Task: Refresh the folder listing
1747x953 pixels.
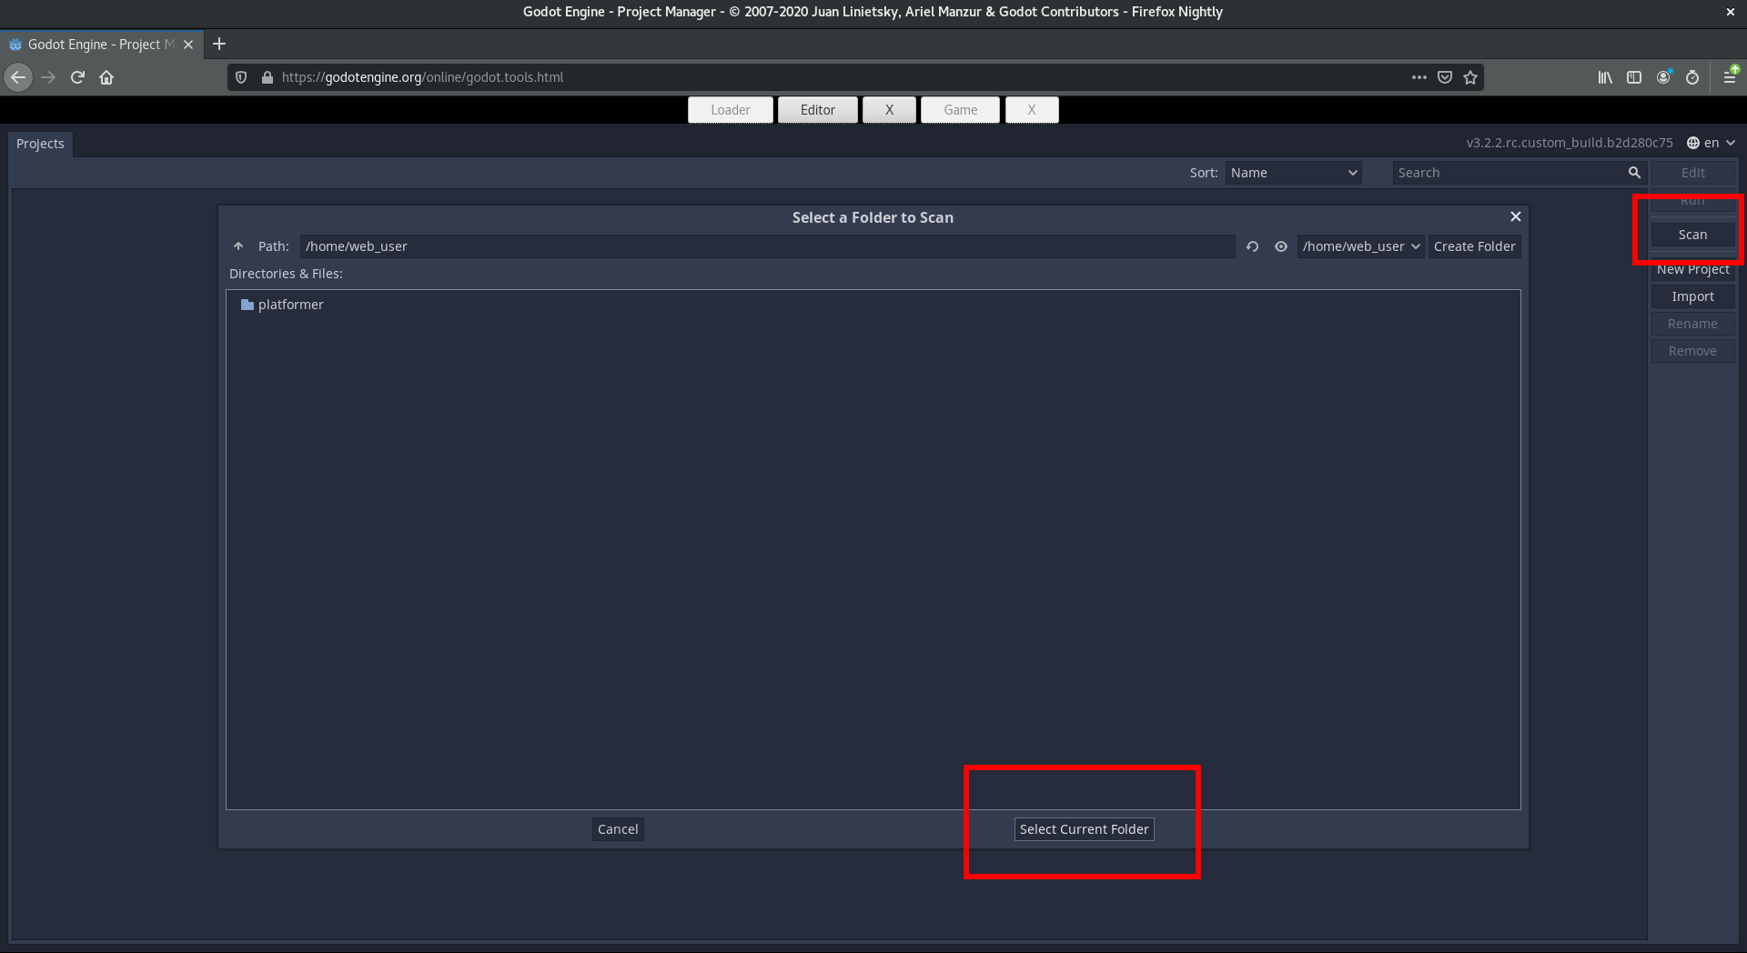Action: (x=1252, y=246)
